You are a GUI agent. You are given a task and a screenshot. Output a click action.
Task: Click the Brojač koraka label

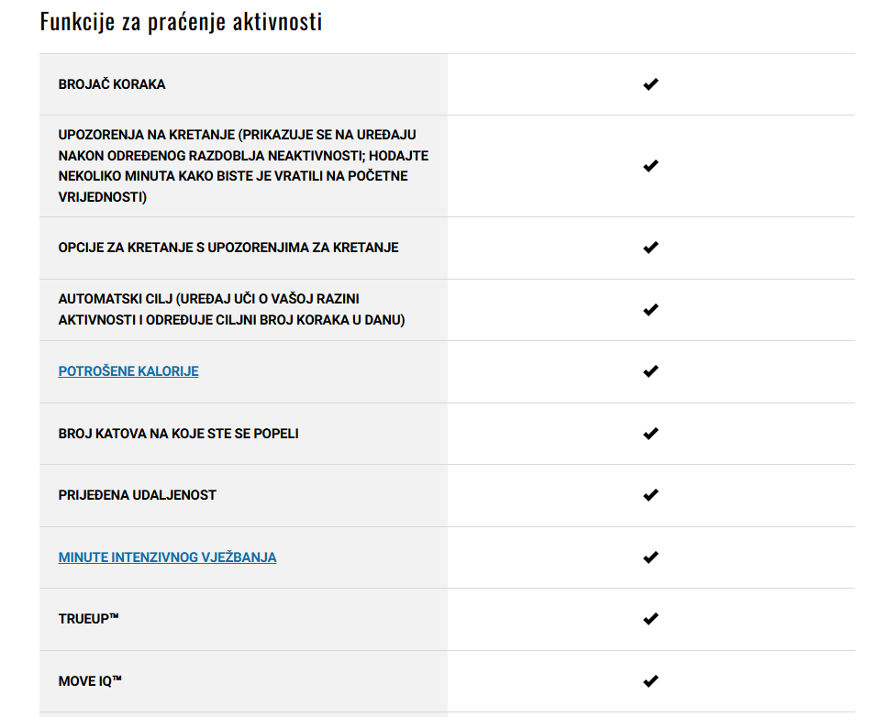pos(112,84)
